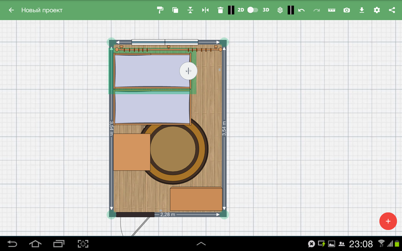
Task: Open project settings gear
Action: point(377,10)
